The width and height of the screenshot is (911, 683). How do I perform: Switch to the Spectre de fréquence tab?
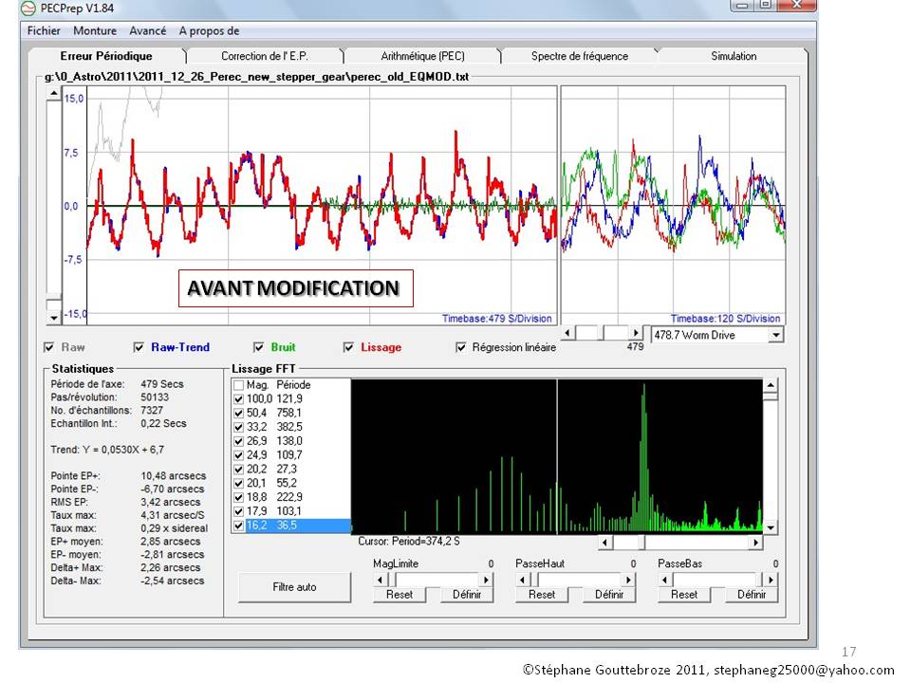[579, 56]
